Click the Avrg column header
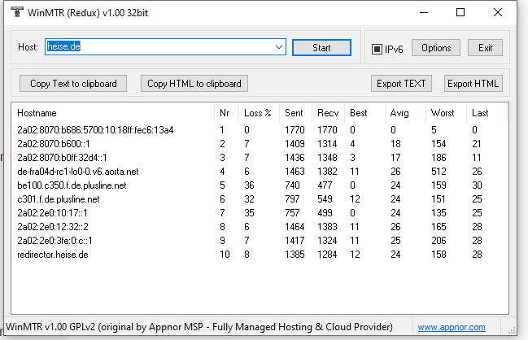Image resolution: width=528 pixels, height=340 pixels. pos(405,113)
